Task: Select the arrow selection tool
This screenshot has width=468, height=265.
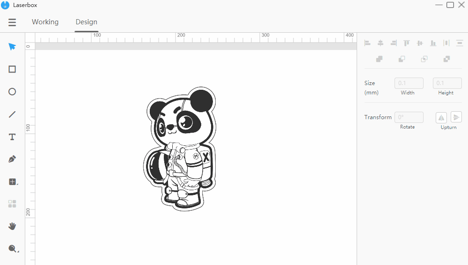Action: coord(12,46)
